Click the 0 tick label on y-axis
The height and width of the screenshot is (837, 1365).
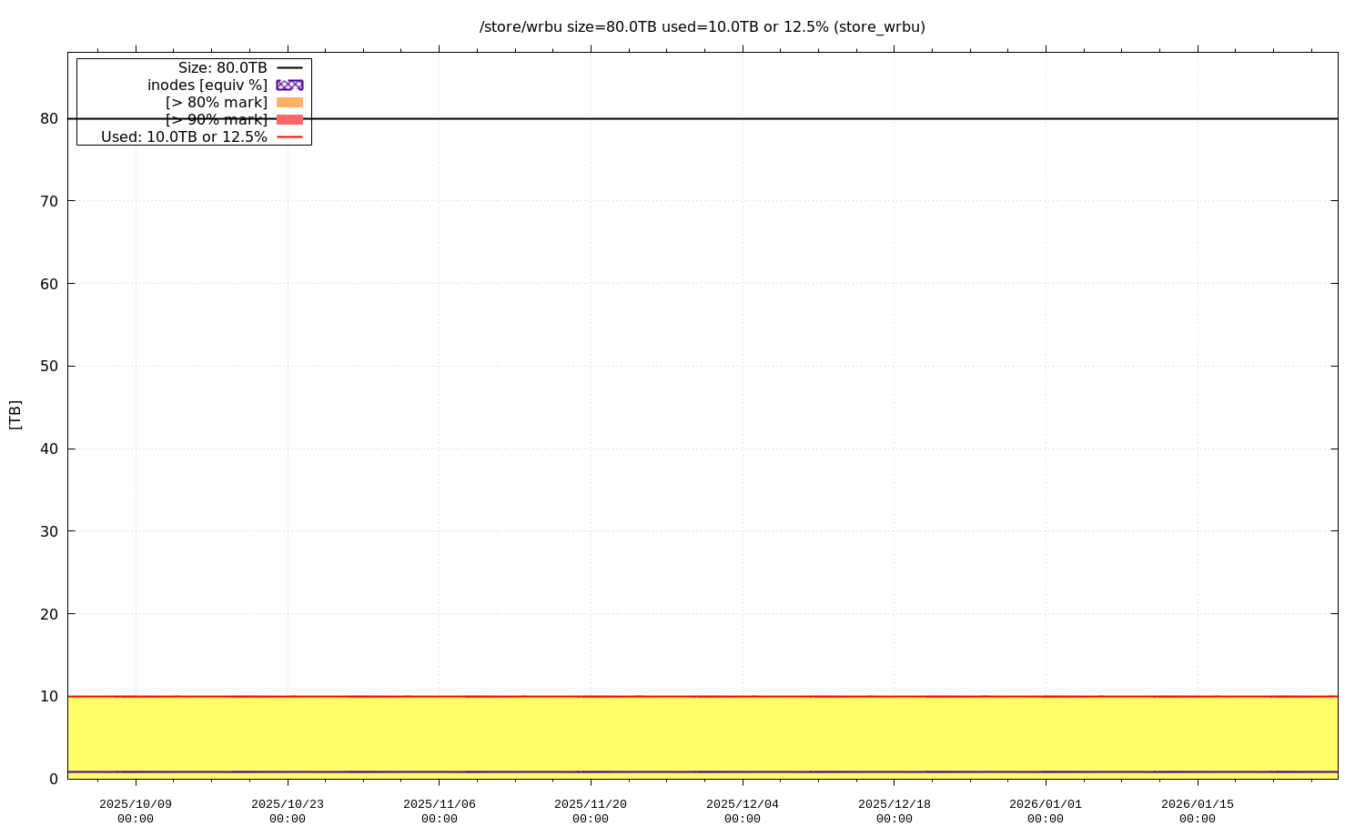click(x=54, y=779)
